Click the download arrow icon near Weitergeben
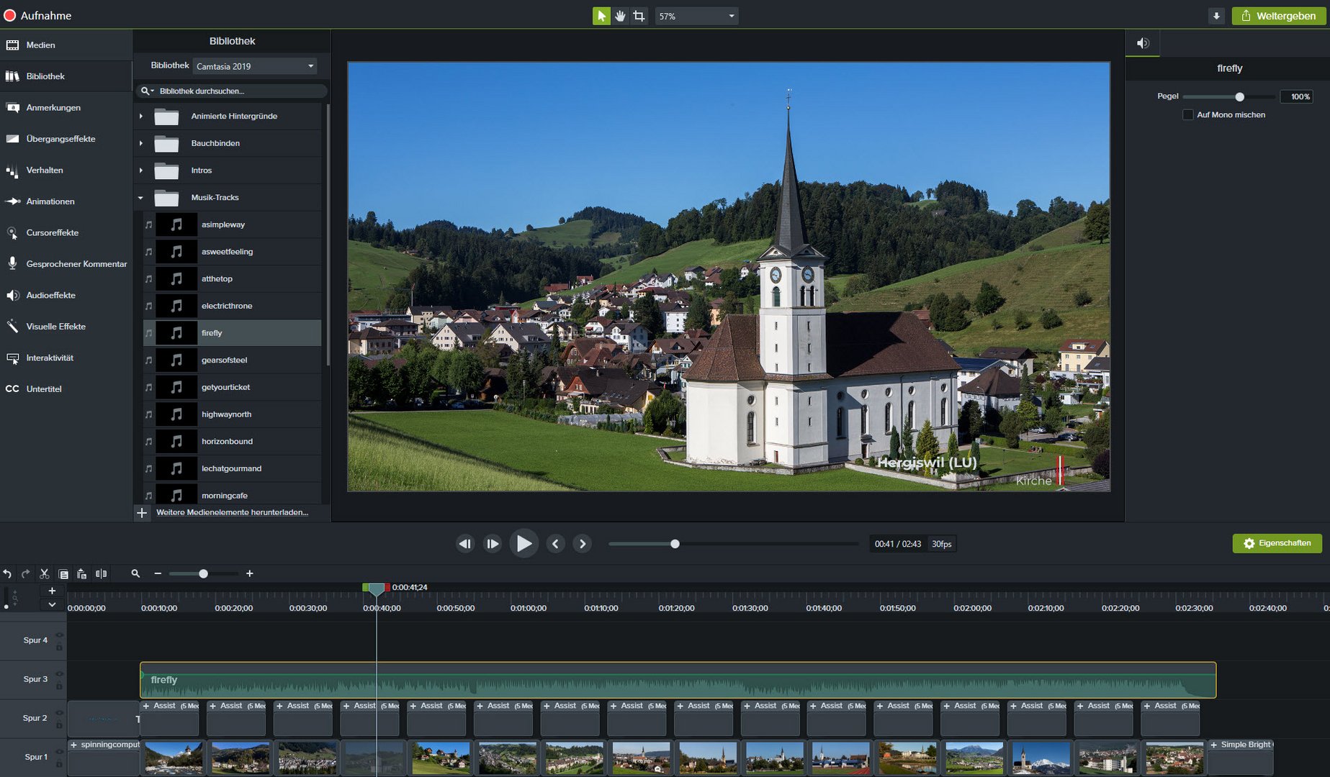The image size is (1330, 777). 1216,16
